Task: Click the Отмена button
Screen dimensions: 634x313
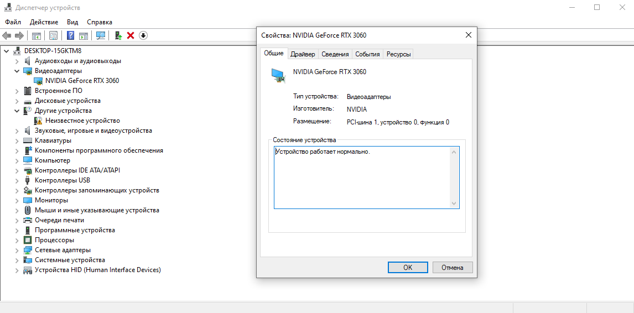Action: coord(453,267)
